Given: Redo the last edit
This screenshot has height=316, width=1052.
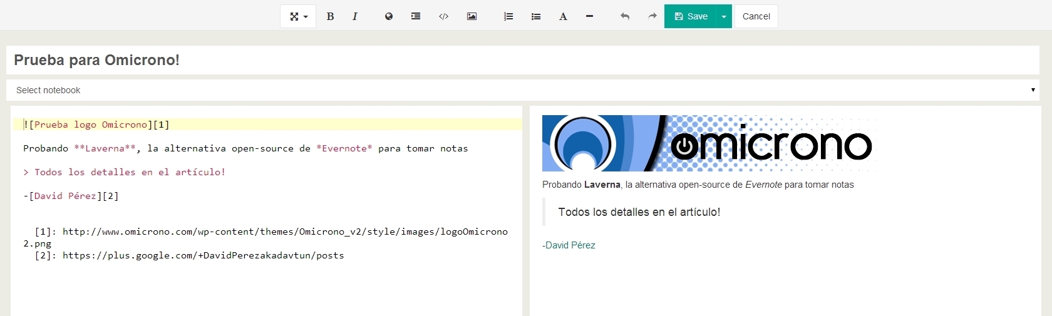Looking at the screenshot, I should tap(652, 16).
